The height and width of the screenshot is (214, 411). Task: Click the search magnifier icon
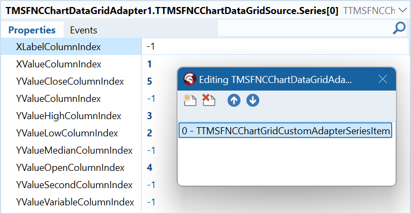[399, 29]
